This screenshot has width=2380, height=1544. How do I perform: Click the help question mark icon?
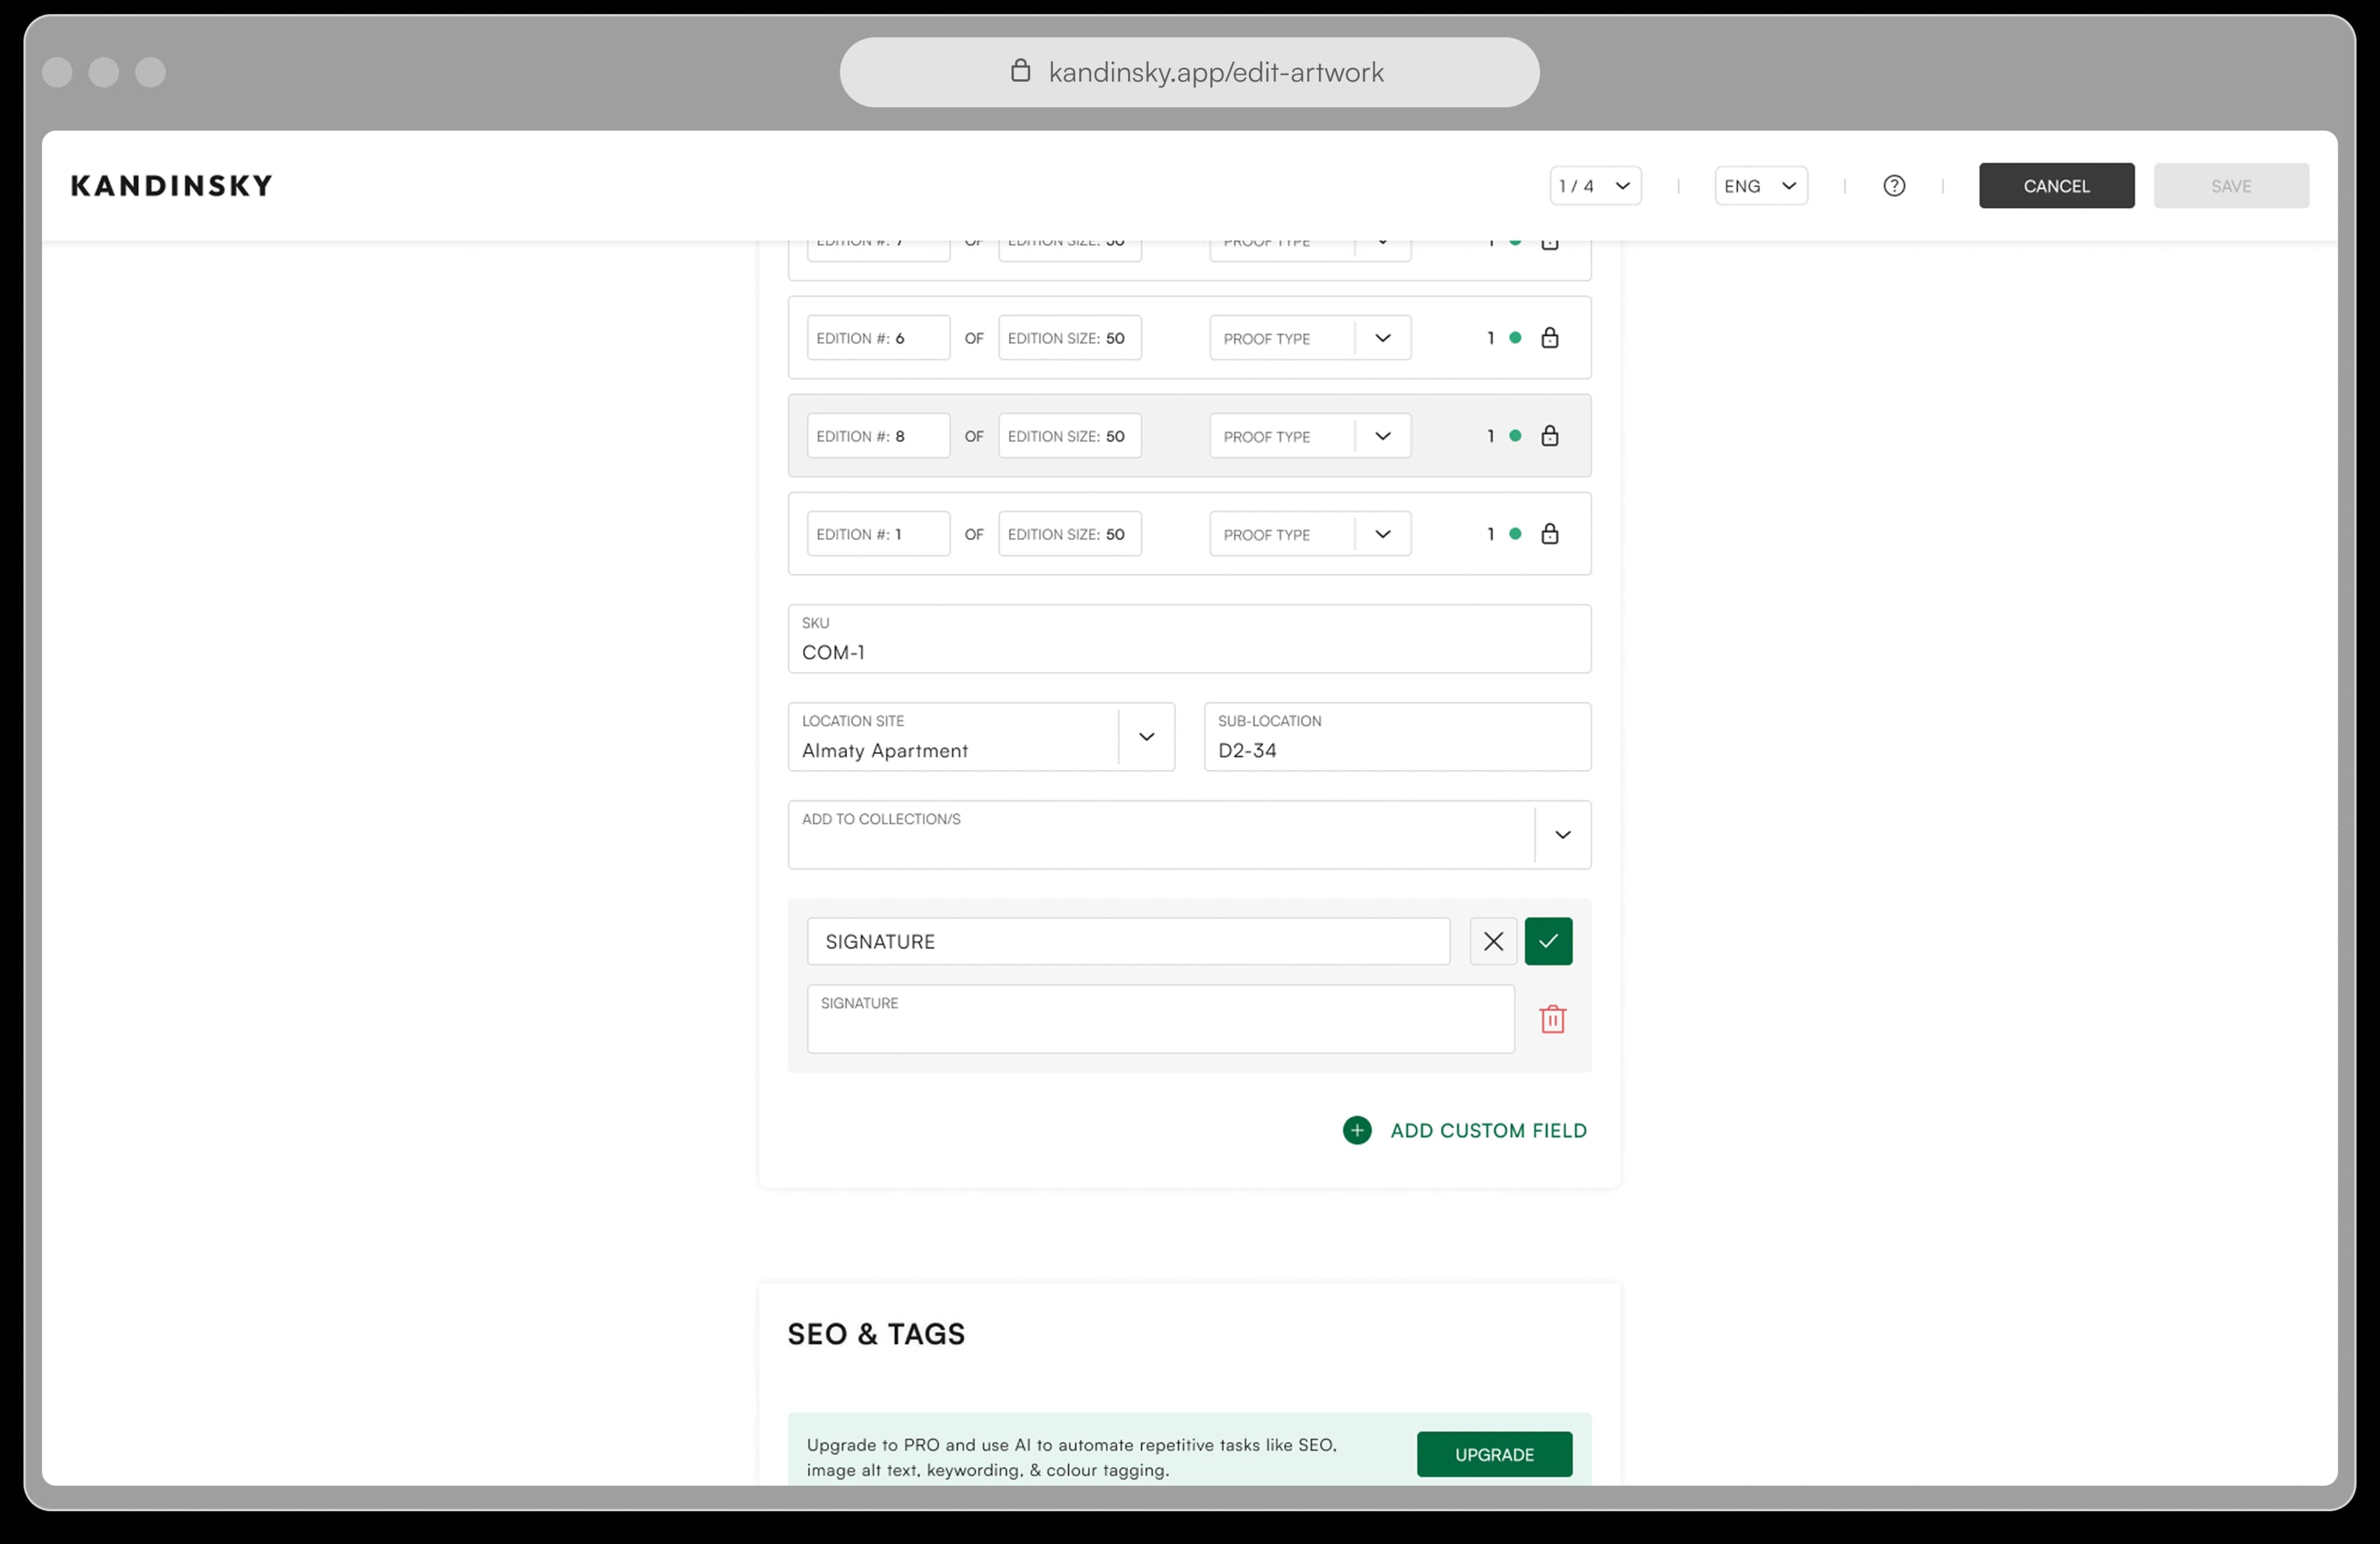[x=1894, y=186]
